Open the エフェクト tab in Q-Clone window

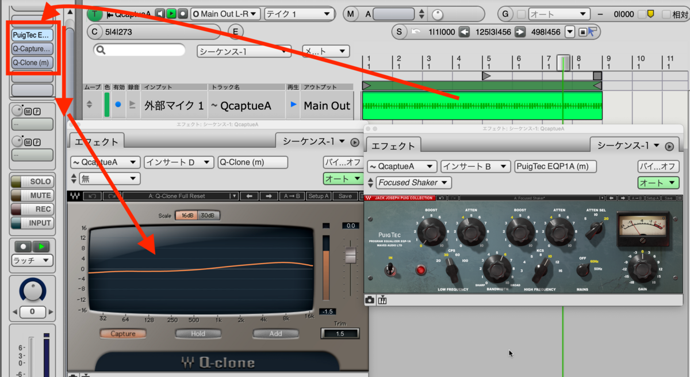point(98,142)
